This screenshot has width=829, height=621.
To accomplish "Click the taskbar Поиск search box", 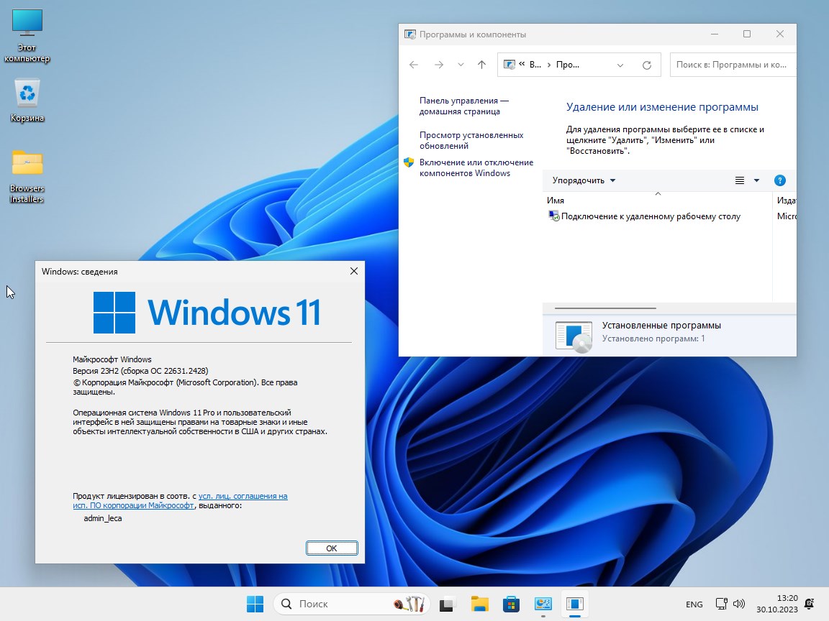I will (x=351, y=604).
